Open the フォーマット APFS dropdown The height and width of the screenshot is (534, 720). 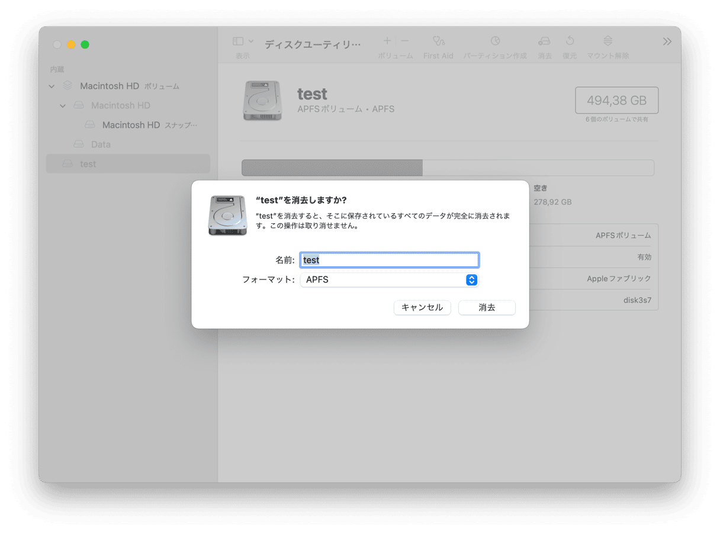tap(389, 280)
